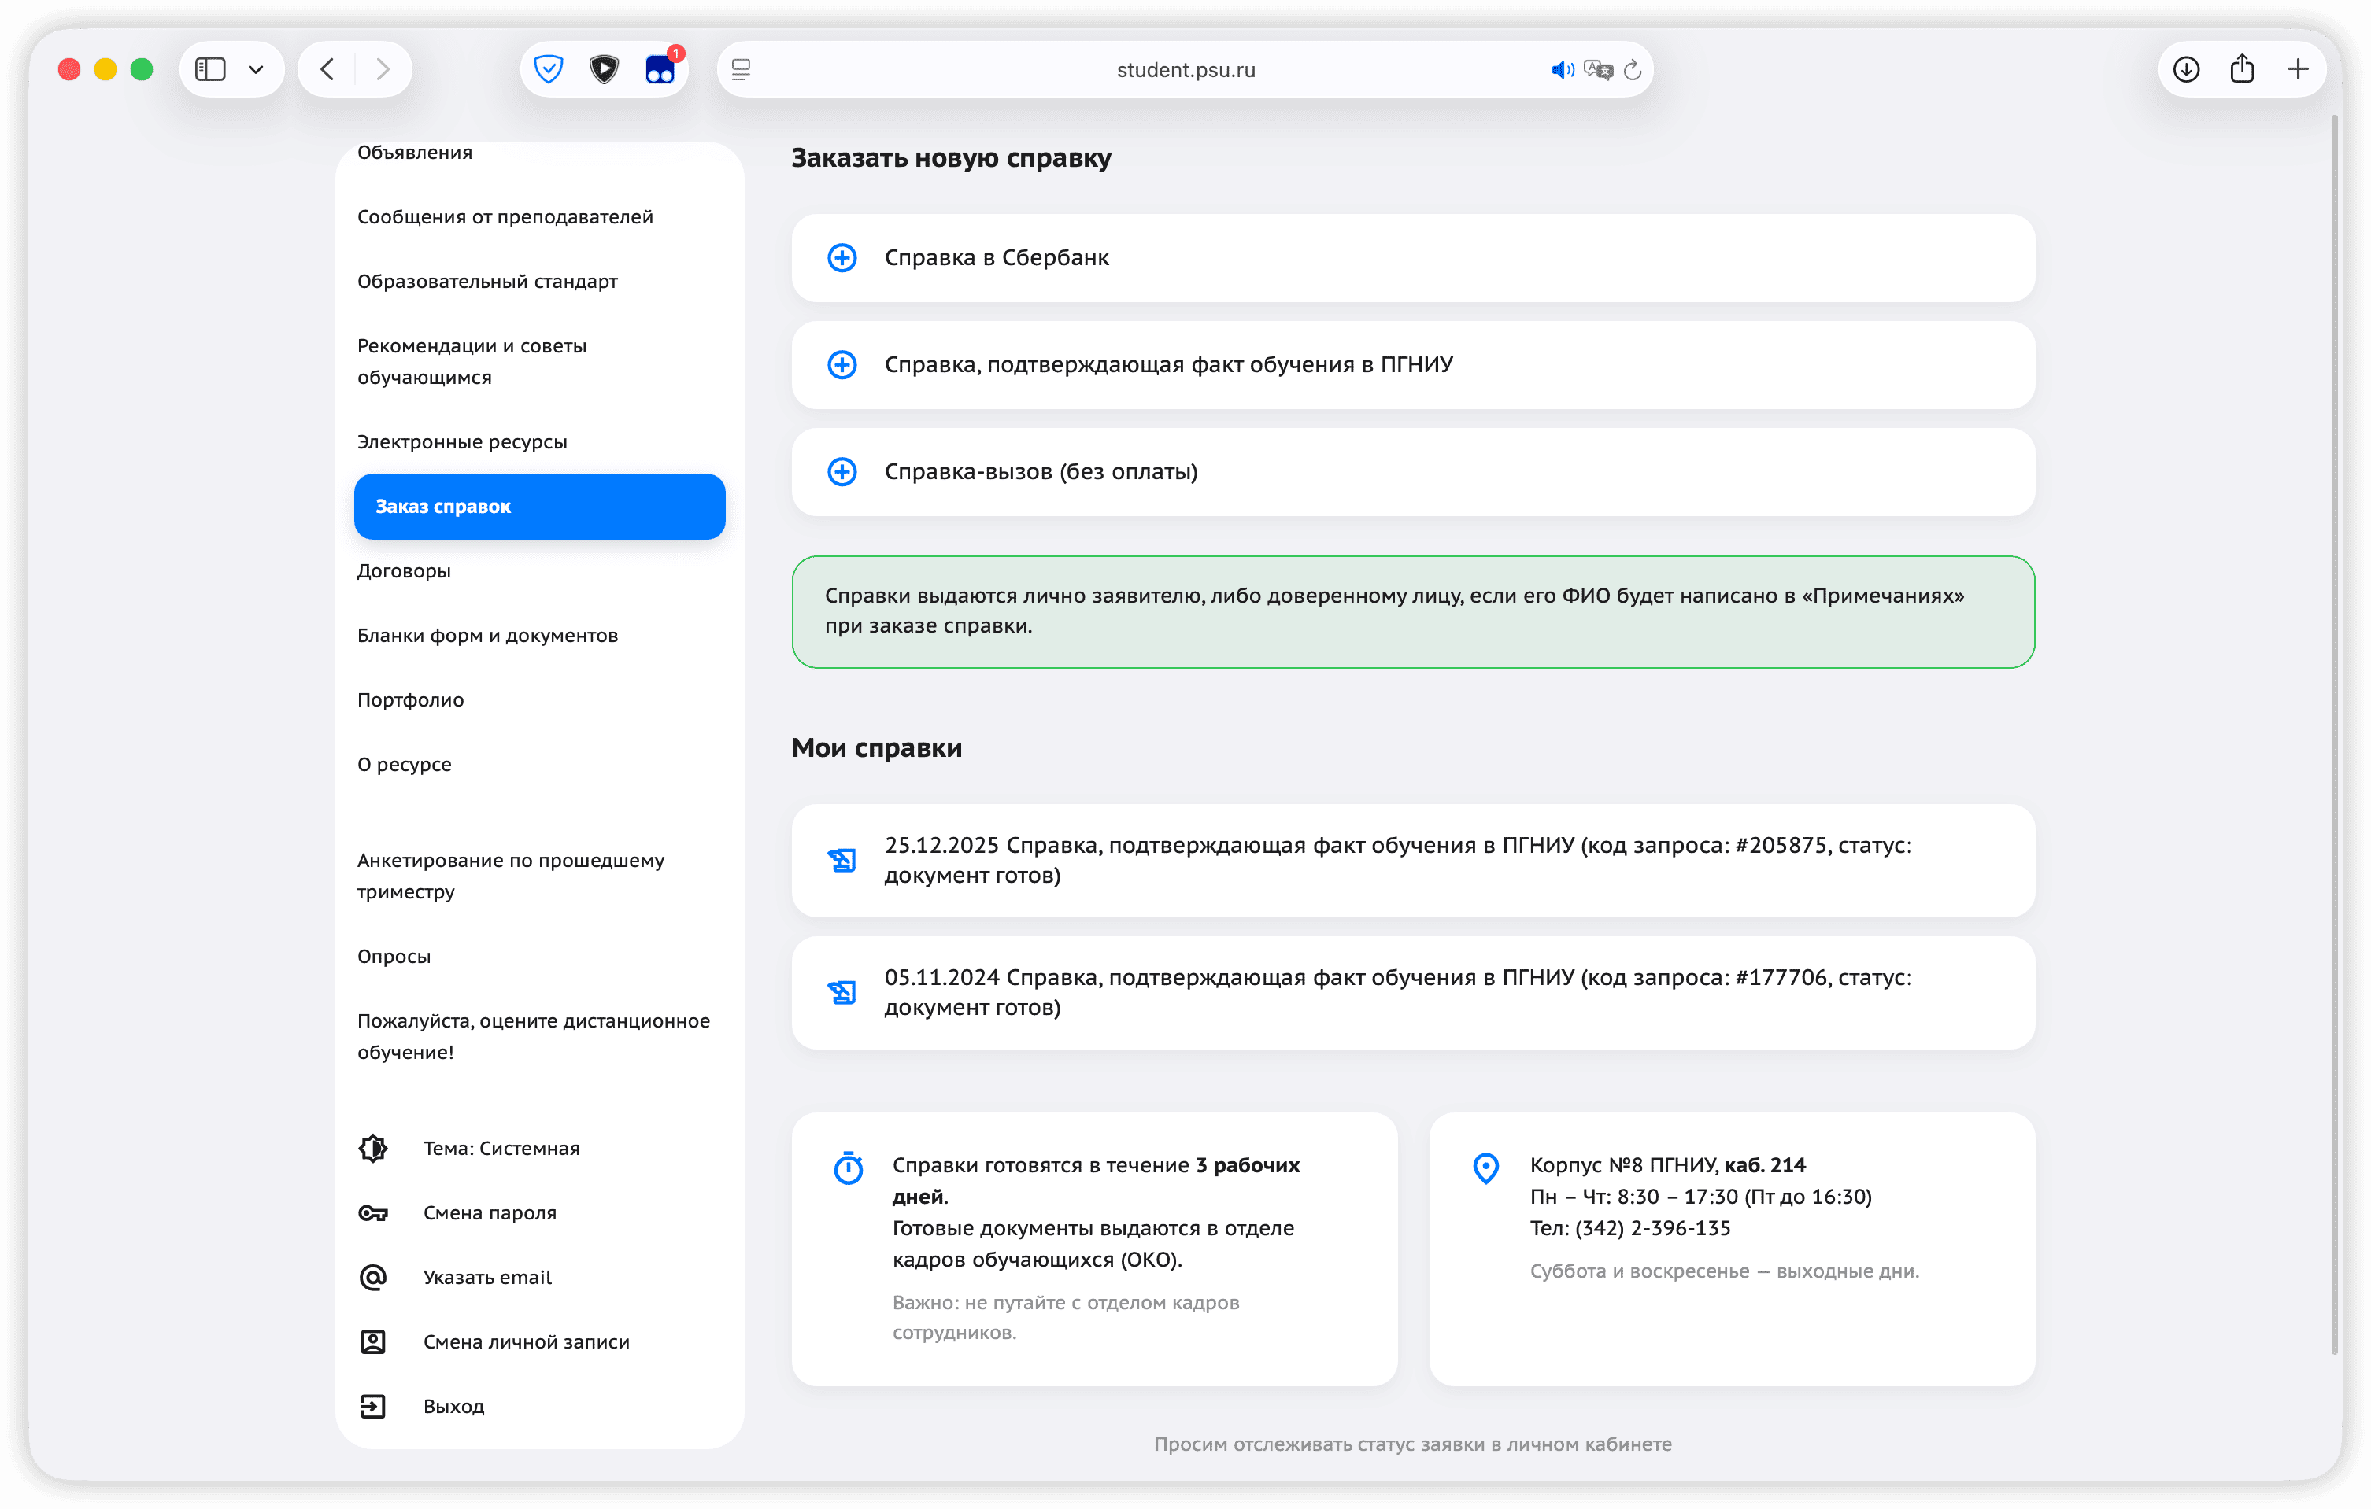The width and height of the screenshot is (2371, 1509).
Task: Open the sidebar tab group dropdown chevron
Action: pyautogui.click(x=256, y=69)
